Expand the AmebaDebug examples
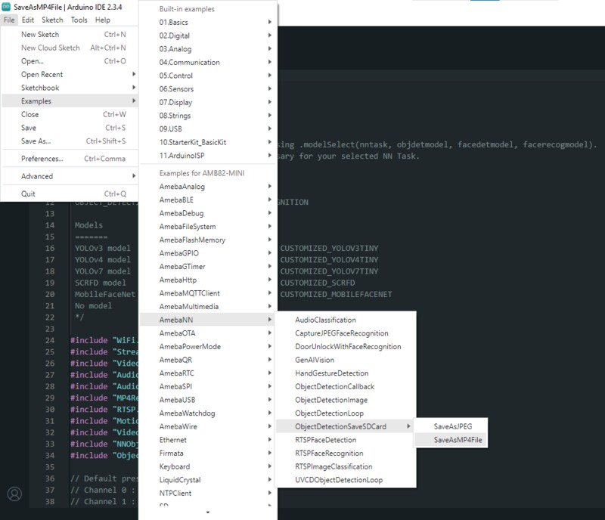The height and width of the screenshot is (520, 605). 208,213
